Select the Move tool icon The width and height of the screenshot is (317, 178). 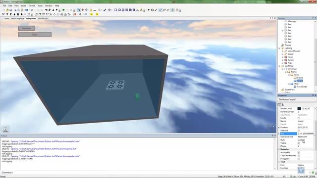point(83,10)
